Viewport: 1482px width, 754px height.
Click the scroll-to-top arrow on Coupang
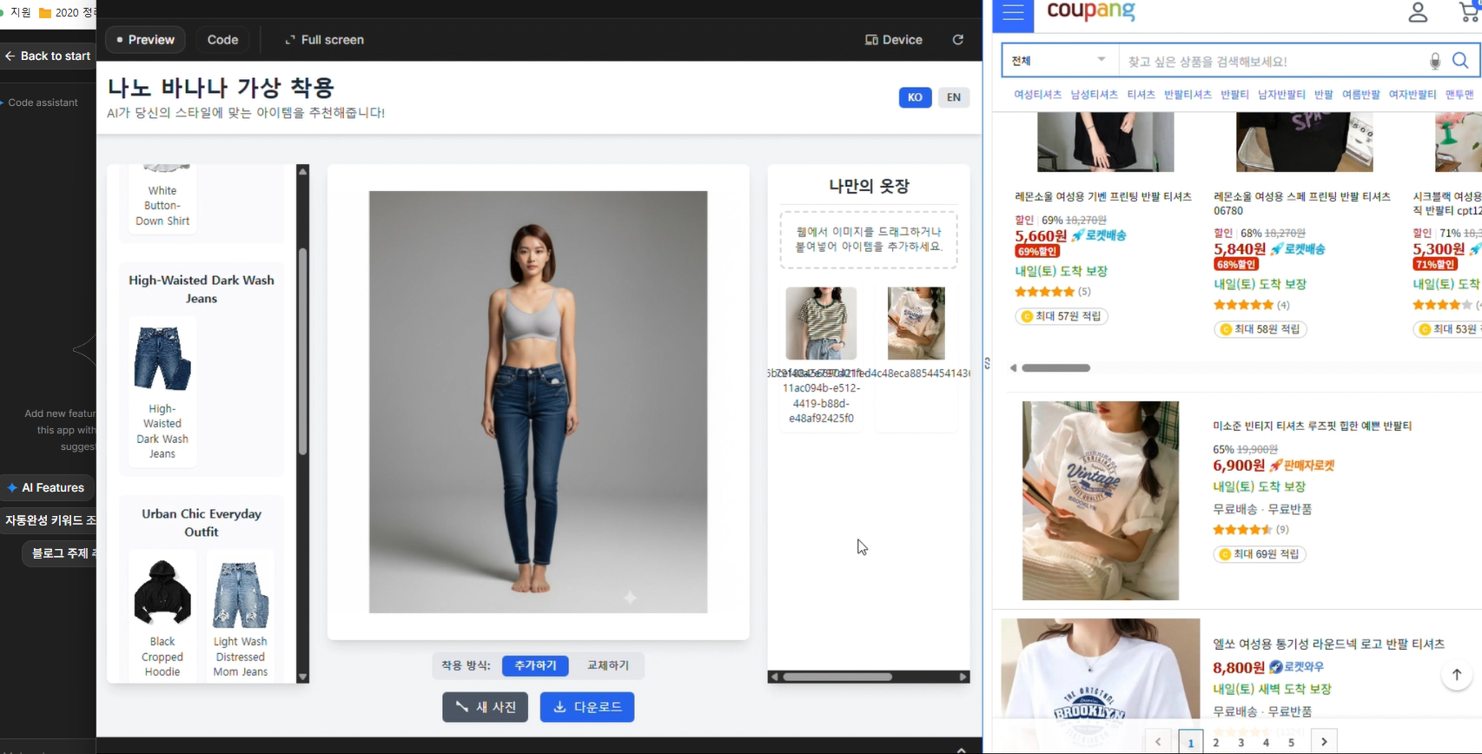(1457, 675)
